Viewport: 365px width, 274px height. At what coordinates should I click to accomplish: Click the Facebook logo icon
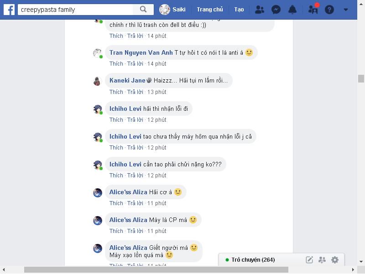tap(9, 10)
